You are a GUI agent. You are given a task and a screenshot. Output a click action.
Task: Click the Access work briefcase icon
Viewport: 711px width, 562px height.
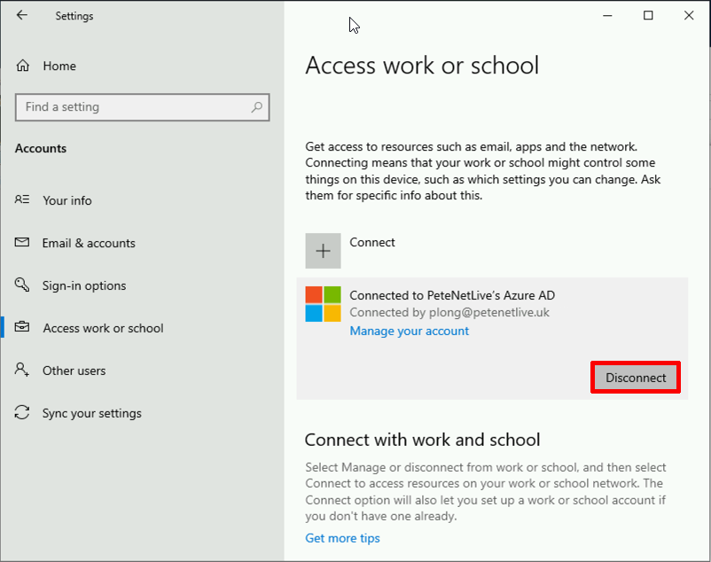coord(22,327)
